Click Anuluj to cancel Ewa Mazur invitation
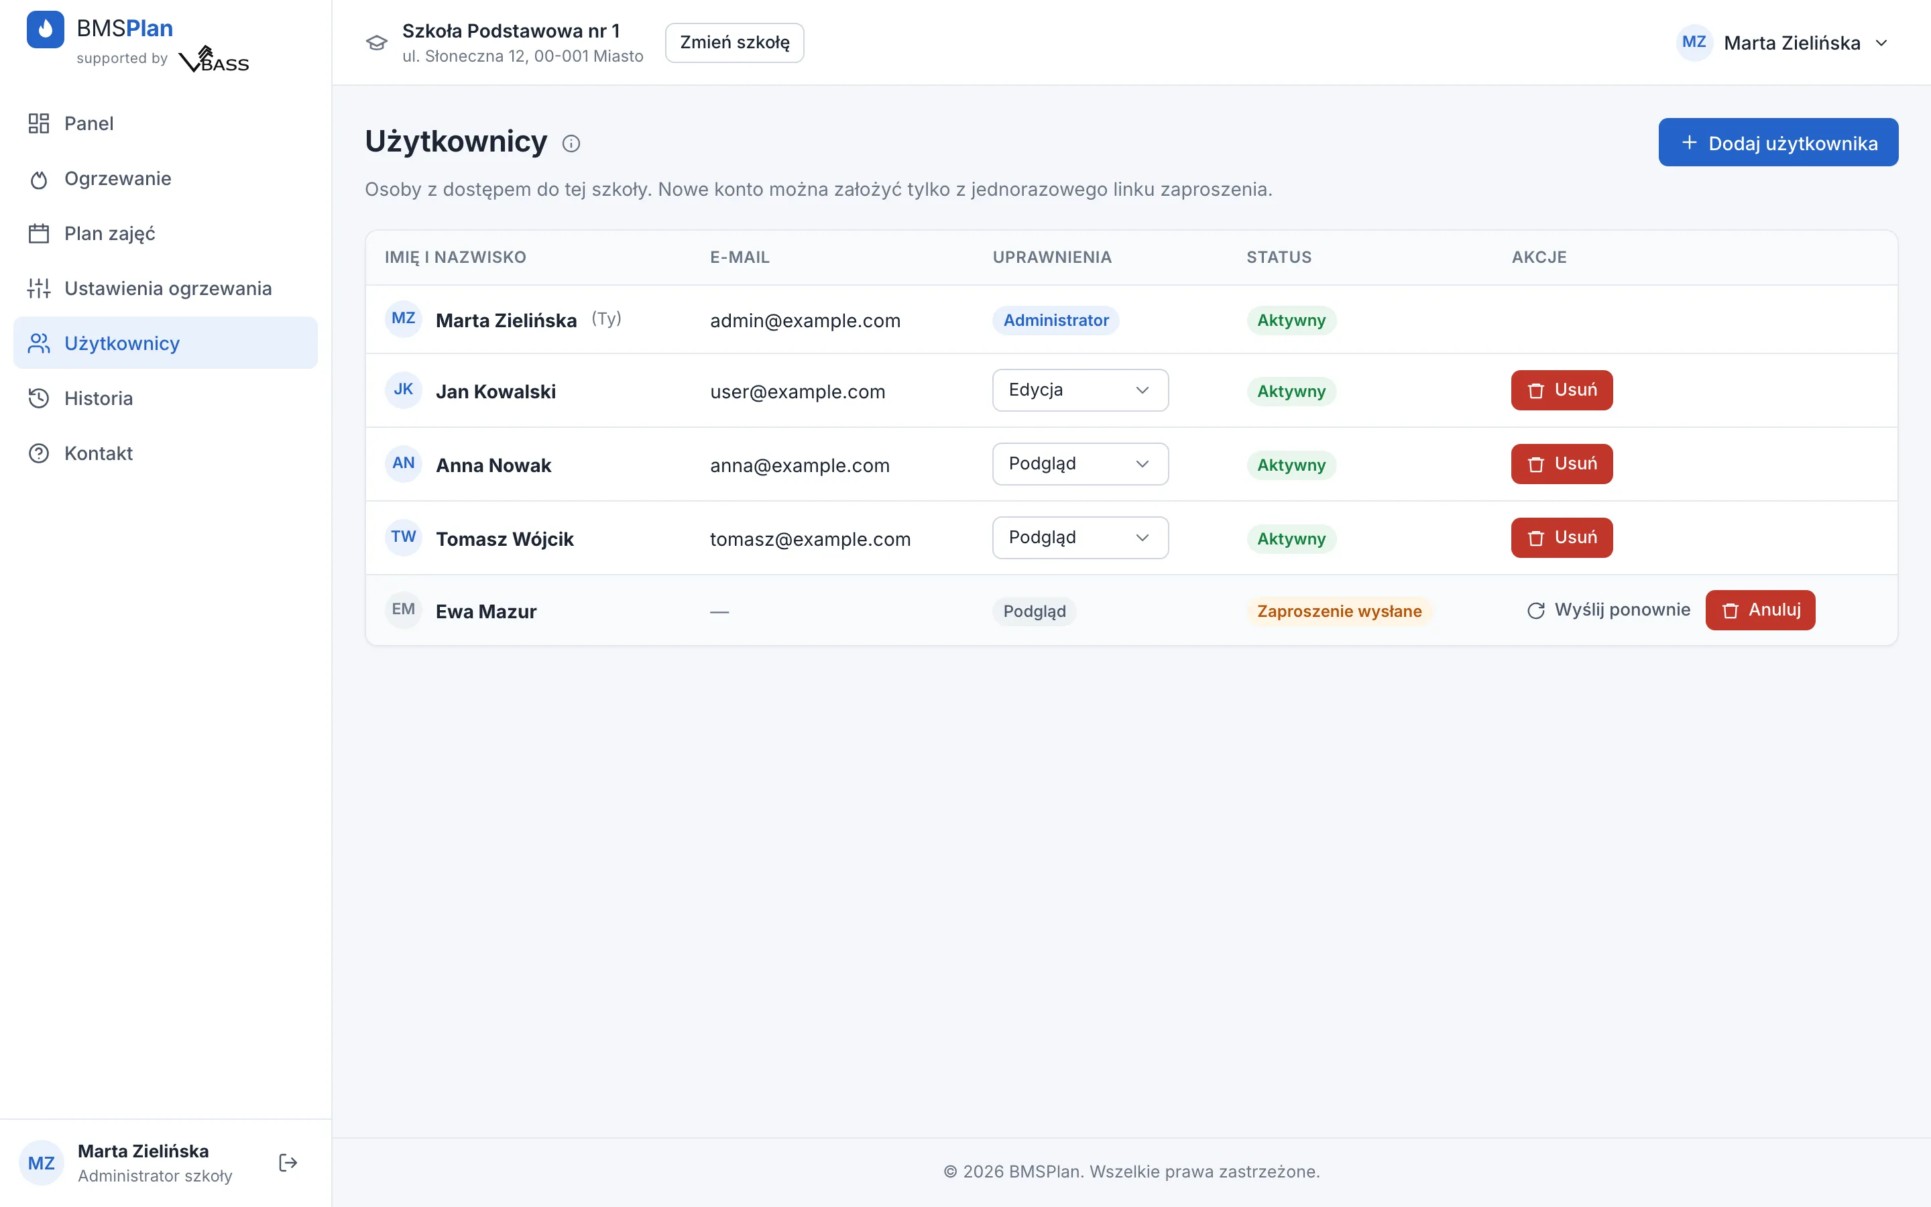Viewport: 1931px width, 1207px height. pyautogui.click(x=1760, y=610)
